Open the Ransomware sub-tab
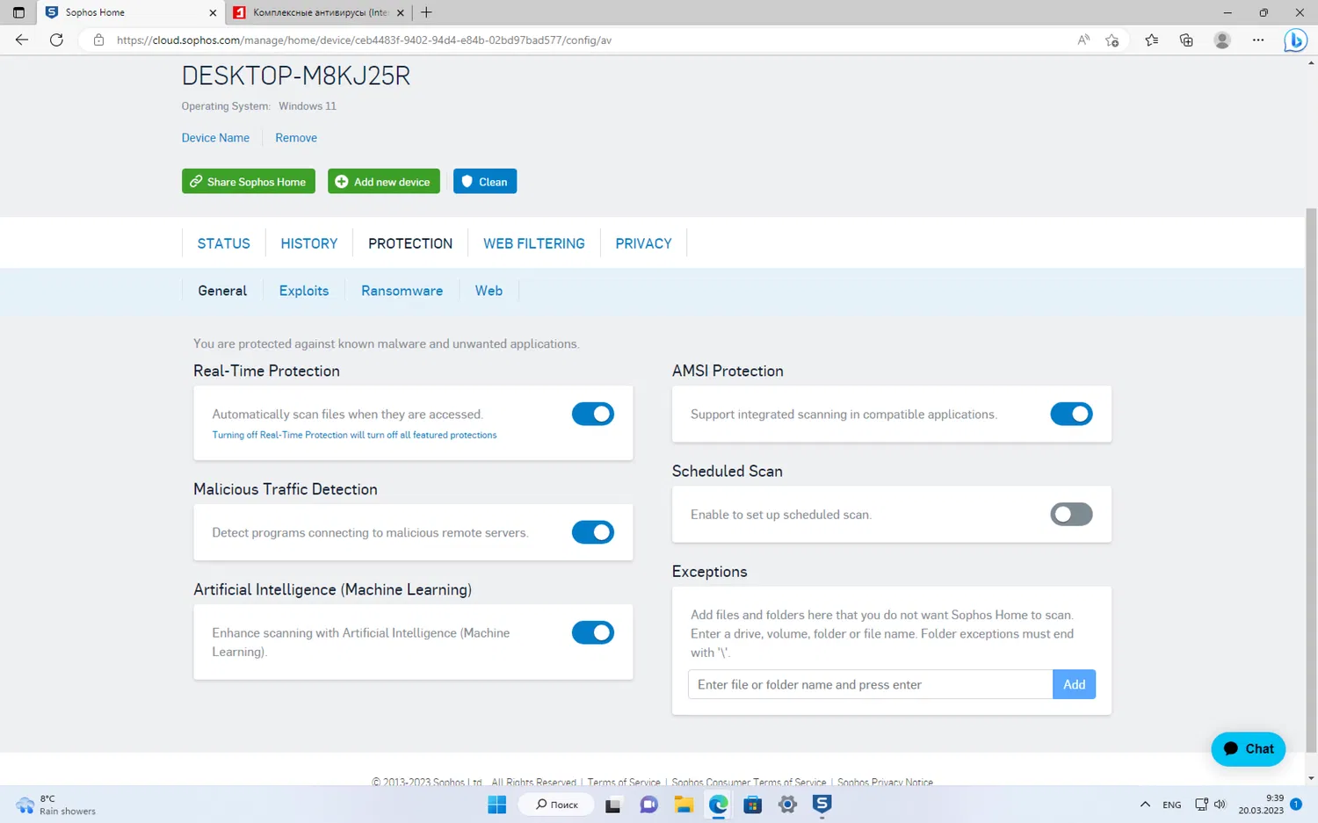 (x=402, y=291)
